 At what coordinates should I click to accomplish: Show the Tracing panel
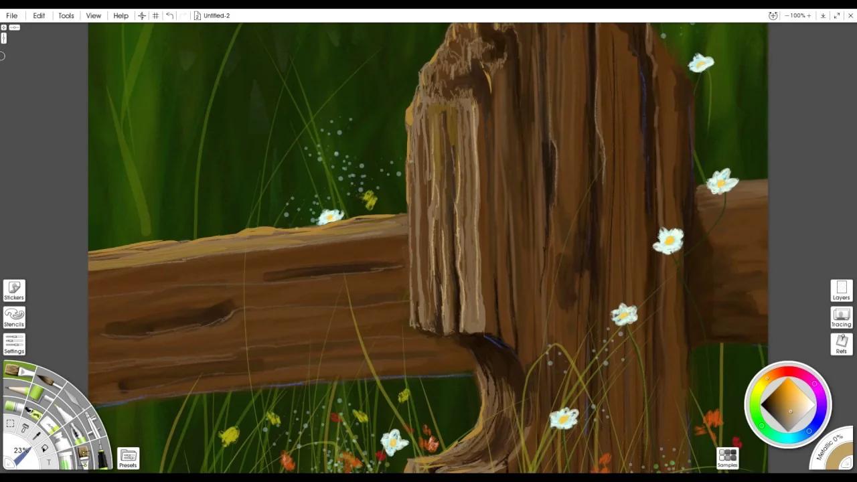pos(841,317)
